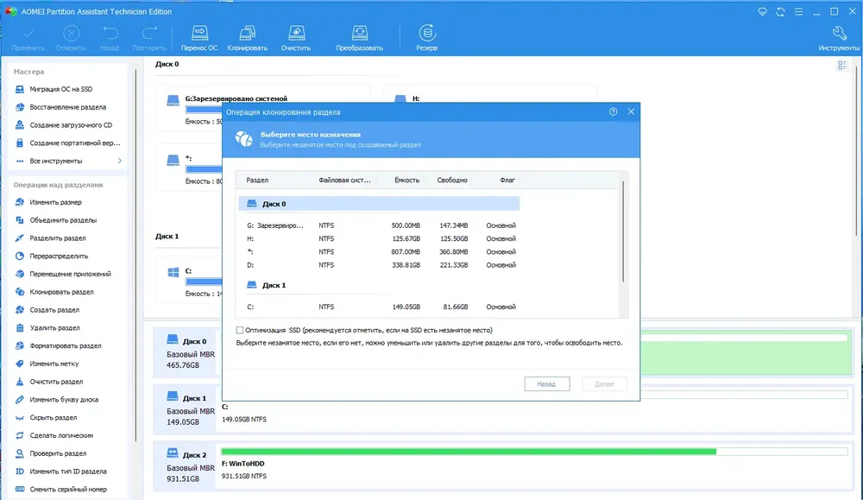Image resolution: width=863 pixels, height=500 pixels.
Task: Select G: Зарезервировано partition row
Action: pyautogui.click(x=379, y=225)
